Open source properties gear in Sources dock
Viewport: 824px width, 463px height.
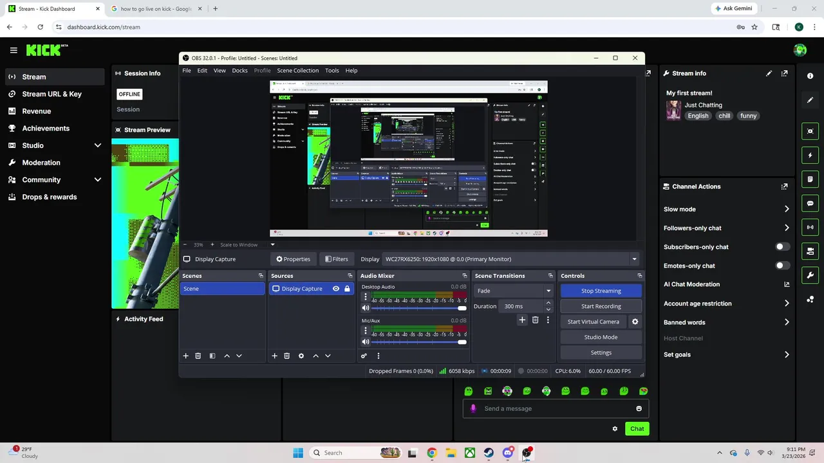301,356
